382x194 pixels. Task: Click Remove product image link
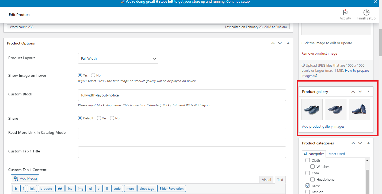click(319, 54)
